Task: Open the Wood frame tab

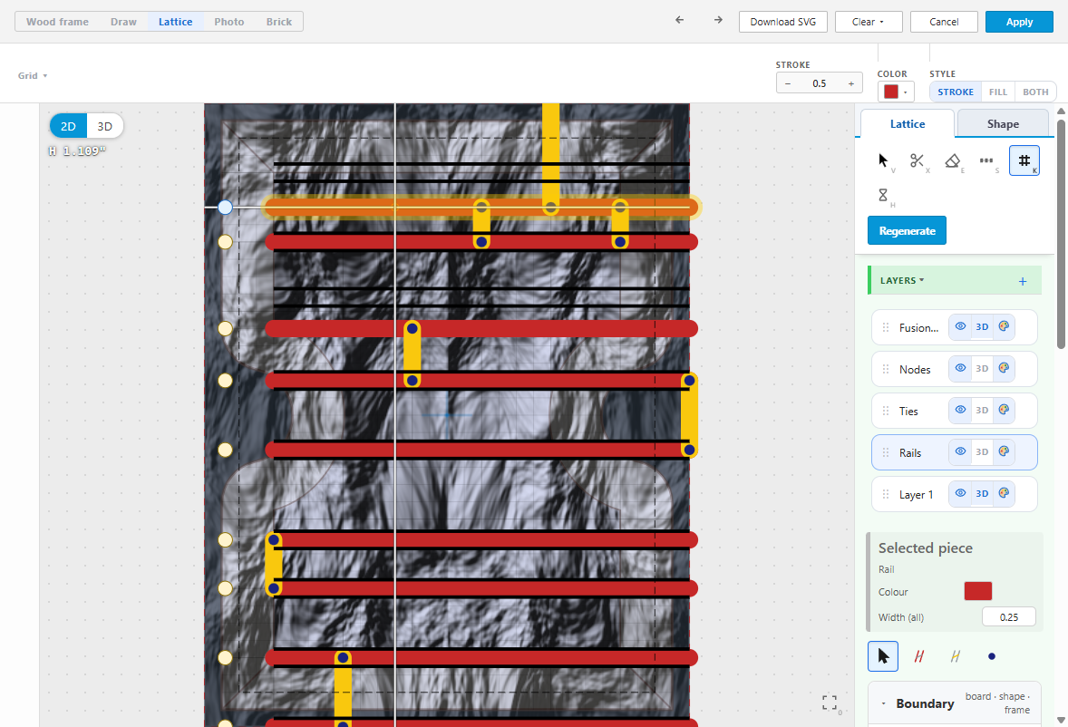Action: 58,22
